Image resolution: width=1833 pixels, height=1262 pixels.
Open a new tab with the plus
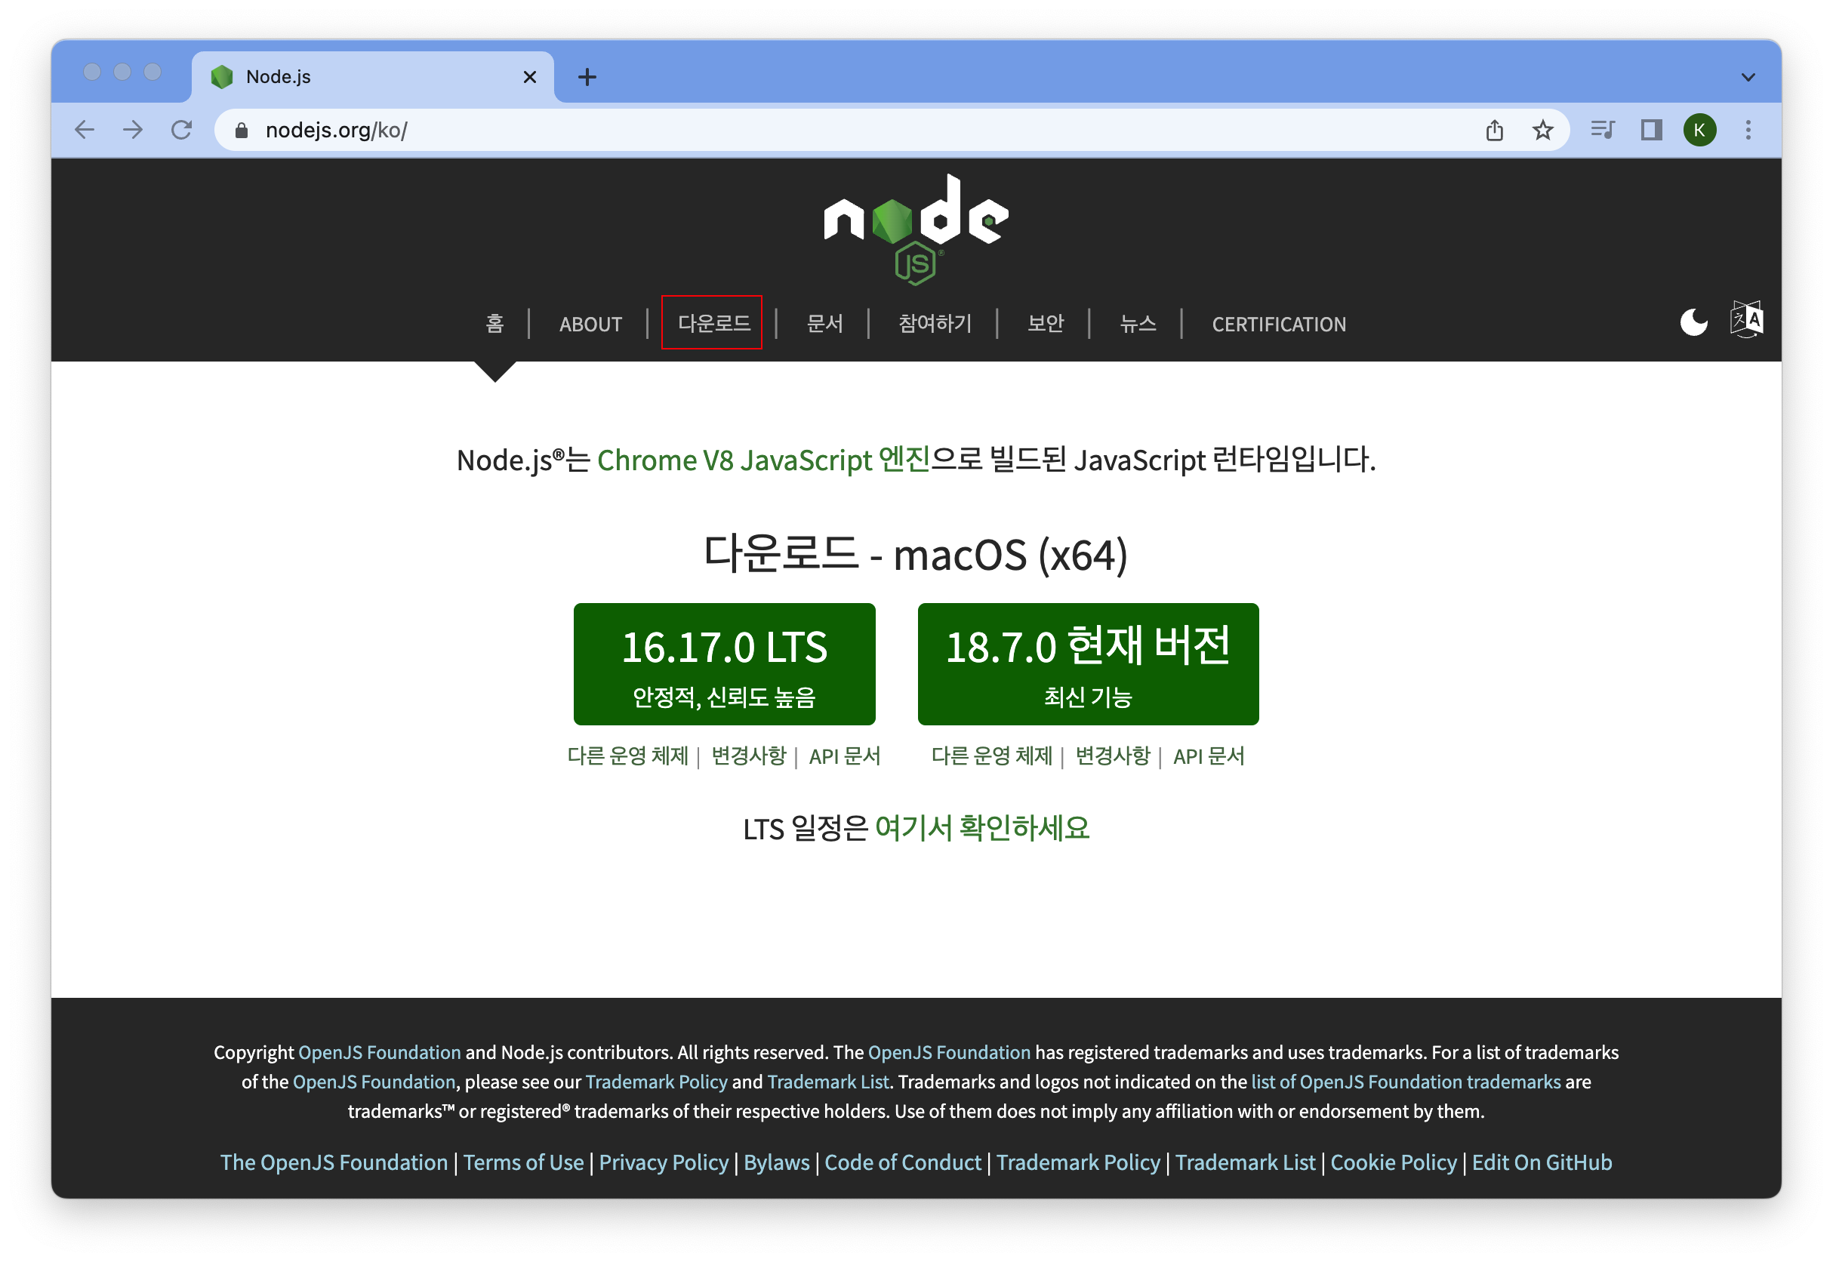(587, 77)
